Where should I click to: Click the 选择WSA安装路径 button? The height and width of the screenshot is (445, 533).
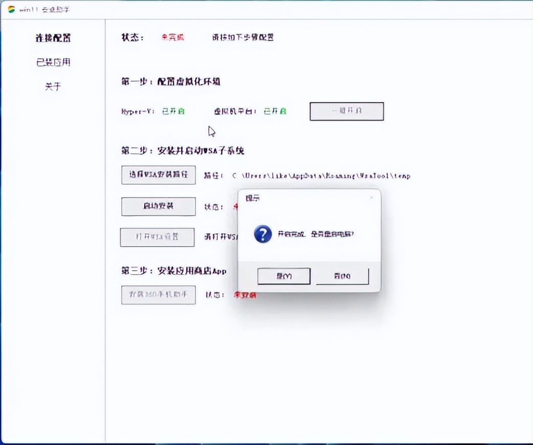[158, 175]
